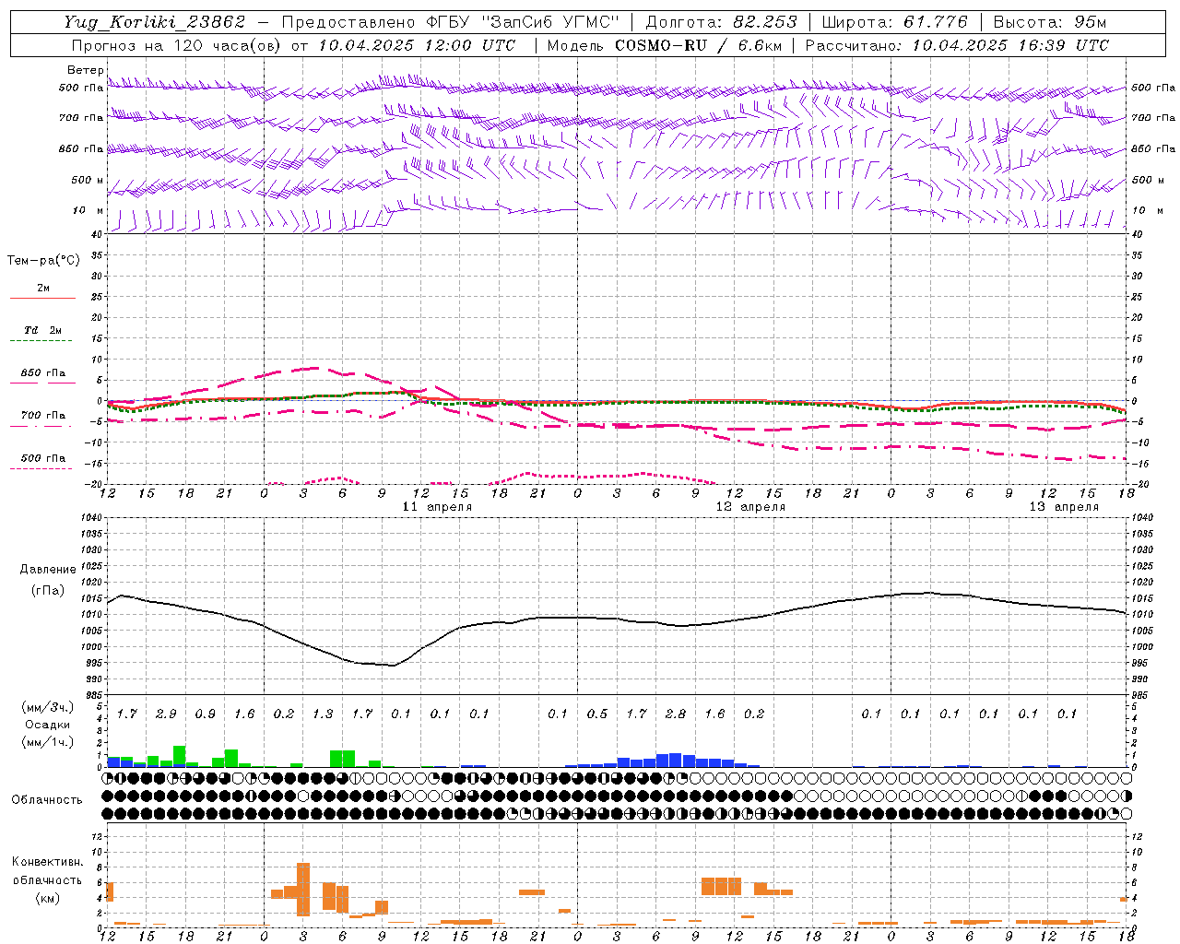Click the tallest blue precipitation bar

coord(675,761)
